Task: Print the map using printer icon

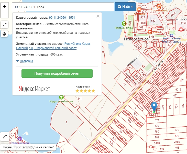Action: click(x=4, y=34)
